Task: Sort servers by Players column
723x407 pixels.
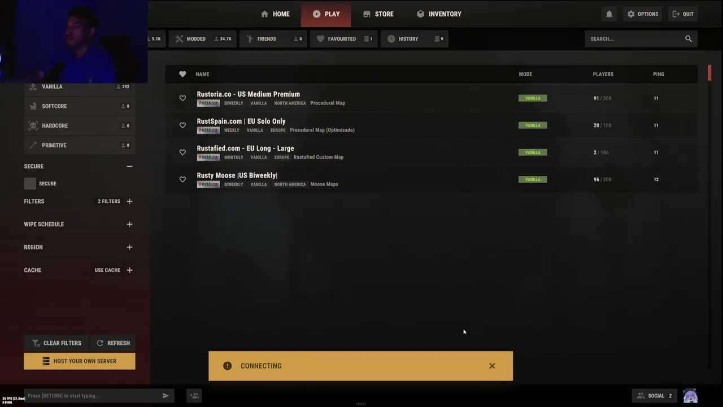Action: 603,74
